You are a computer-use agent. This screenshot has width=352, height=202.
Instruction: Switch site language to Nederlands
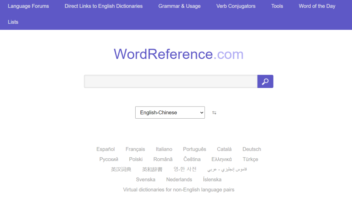pyautogui.click(x=179, y=180)
